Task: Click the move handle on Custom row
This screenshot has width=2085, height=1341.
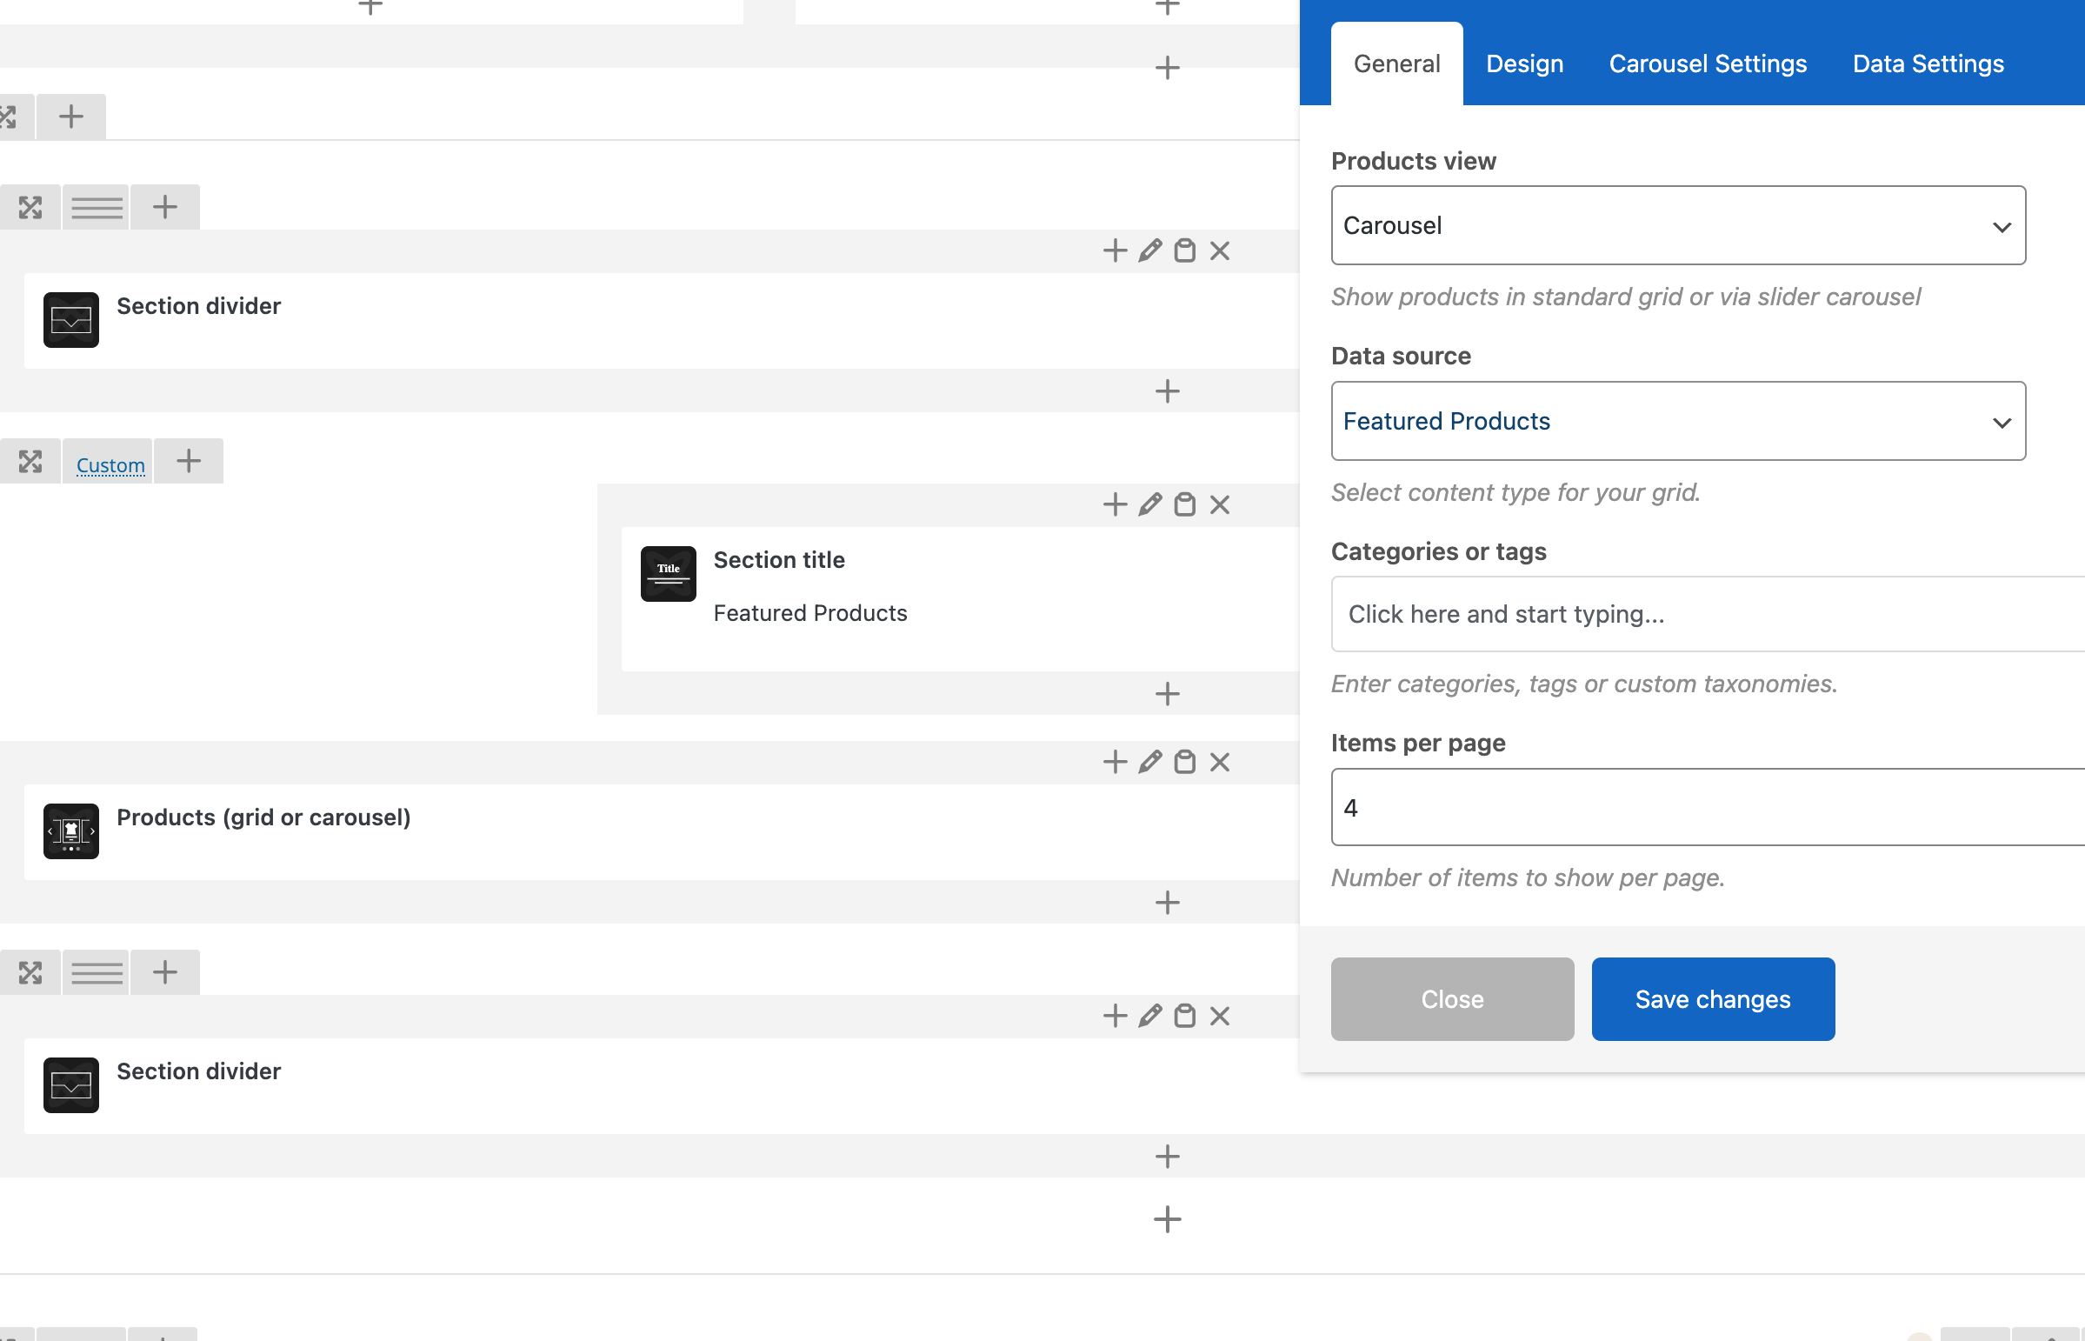Action: click(30, 462)
